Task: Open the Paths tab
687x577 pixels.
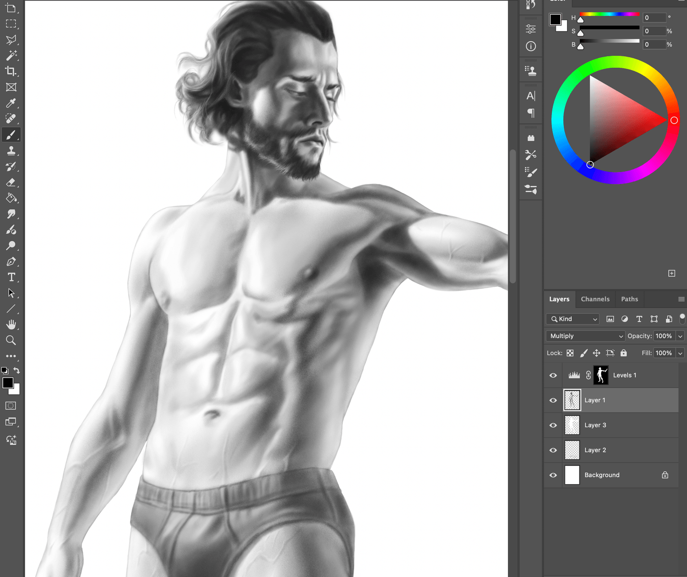Action: click(629, 299)
